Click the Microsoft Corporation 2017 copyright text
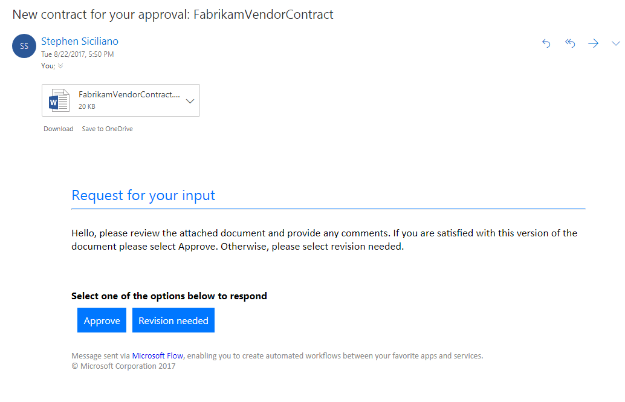Image resolution: width=625 pixels, height=402 pixels. click(x=123, y=366)
